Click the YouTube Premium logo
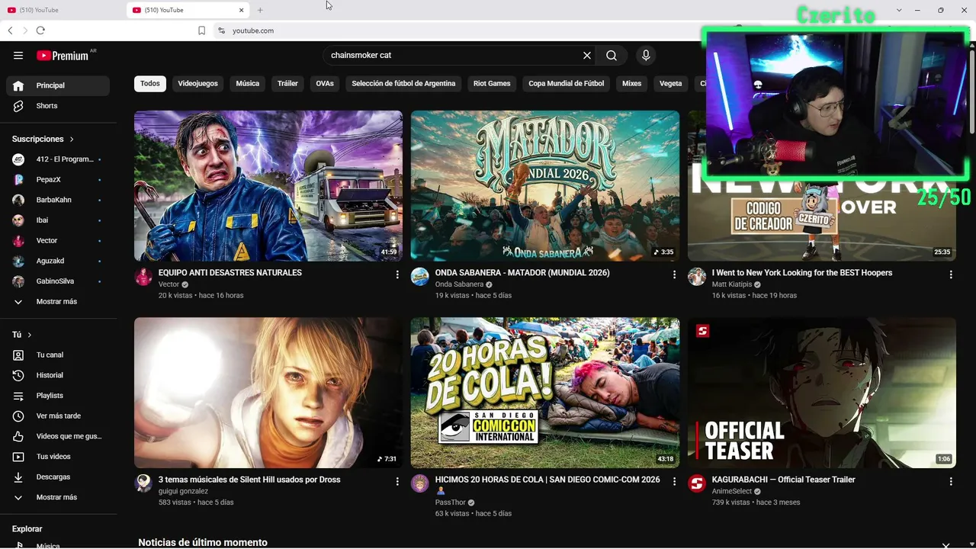This screenshot has width=976, height=549. (63, 55)
